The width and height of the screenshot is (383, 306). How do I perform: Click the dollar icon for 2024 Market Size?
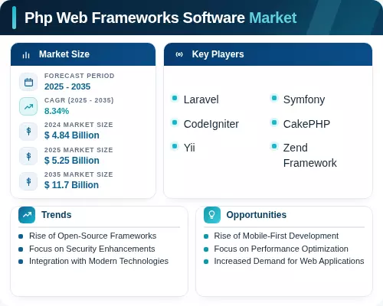[x=28, y=132]
